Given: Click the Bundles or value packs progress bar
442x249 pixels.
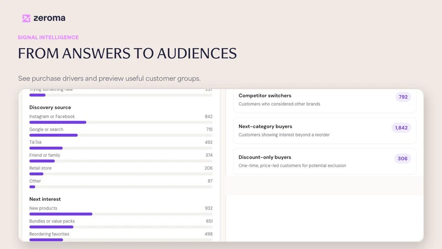Looking at the screenshot, I should pos(121,227).
